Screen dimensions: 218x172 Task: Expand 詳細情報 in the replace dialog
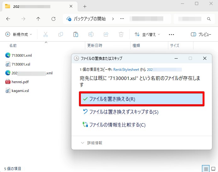point(92,143)
